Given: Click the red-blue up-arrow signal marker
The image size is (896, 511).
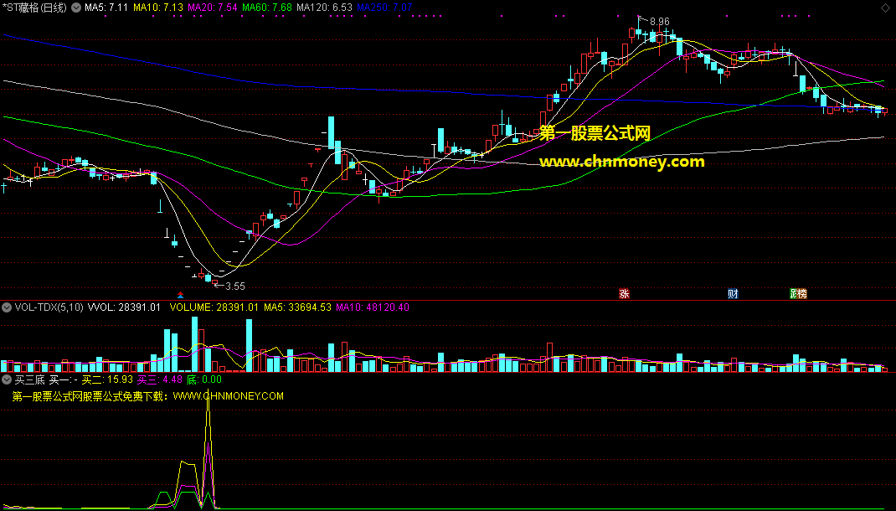Looking at the screenshot, I should point(181,295).
